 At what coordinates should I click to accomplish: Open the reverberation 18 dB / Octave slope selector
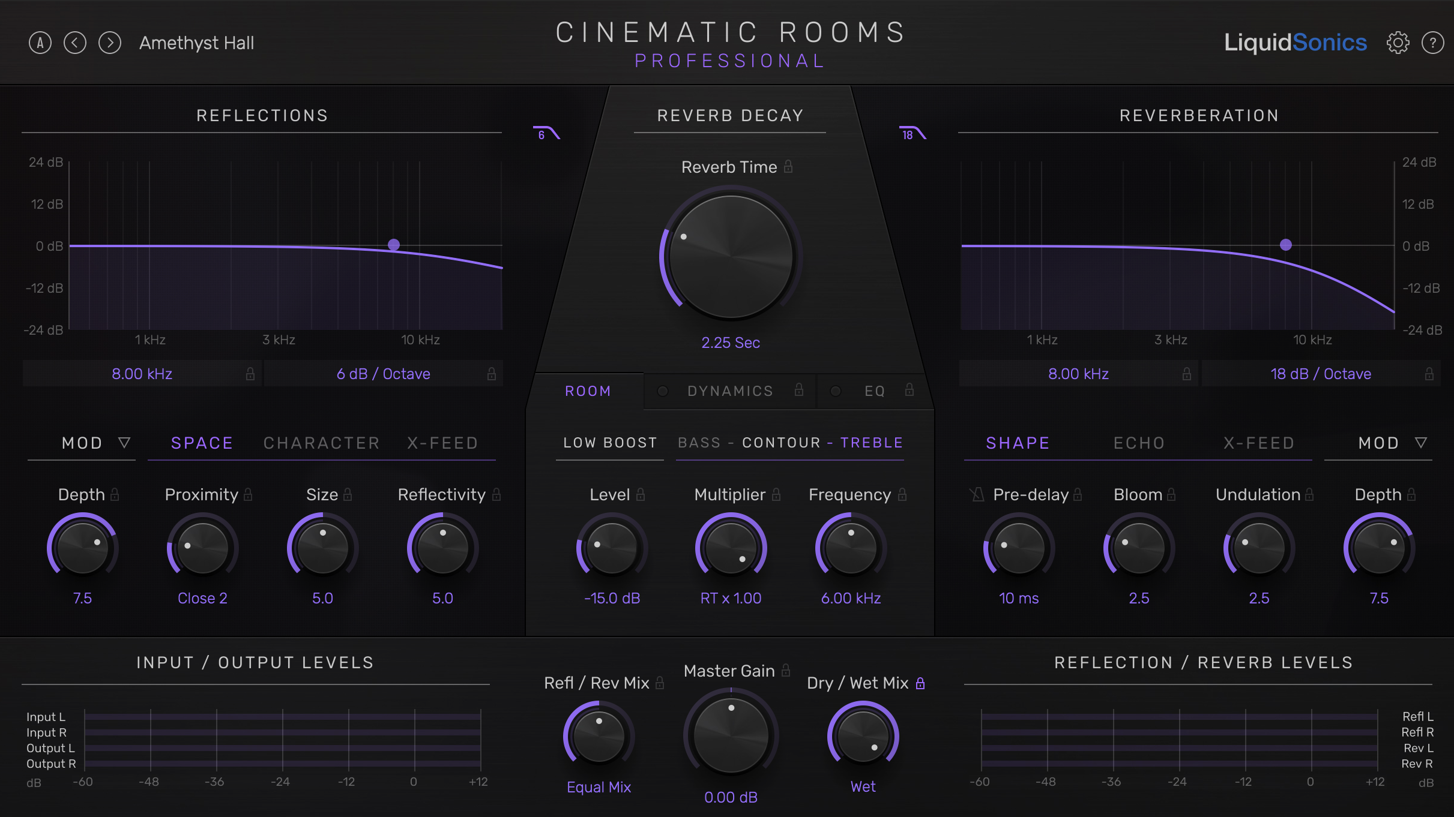tap(1321, 374)
